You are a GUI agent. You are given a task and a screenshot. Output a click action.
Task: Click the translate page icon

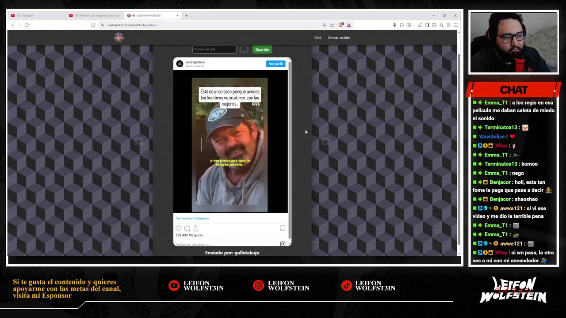click(324, 25)
